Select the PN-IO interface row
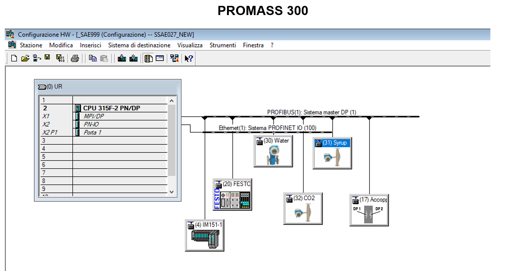Image resolution: width=508 pixels, height=271 pixels. pos(104,124)
